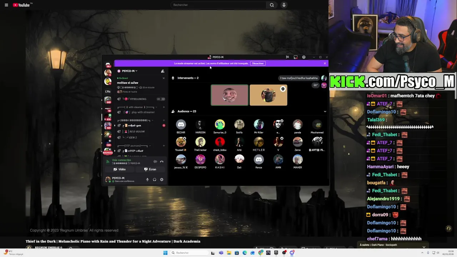Click the YouTube search magnifier button
The image size is (457, 257).
coord(272,5)
